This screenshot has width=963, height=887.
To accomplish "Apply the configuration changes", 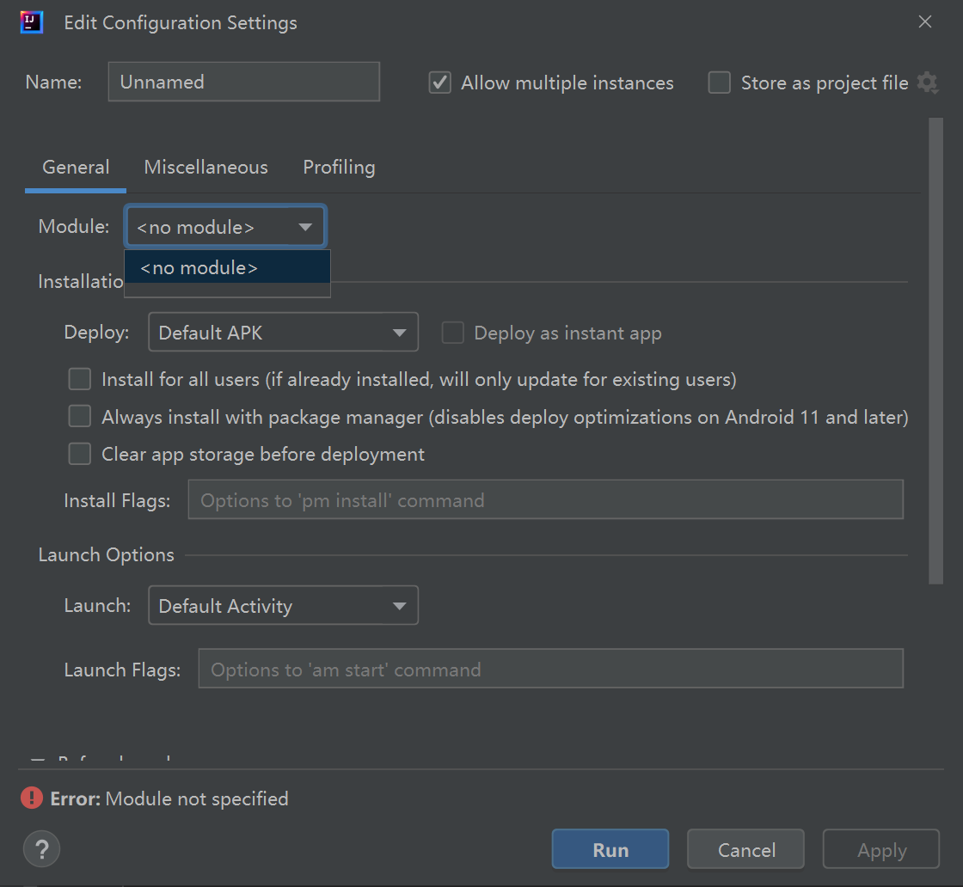I will click(880, 848).
